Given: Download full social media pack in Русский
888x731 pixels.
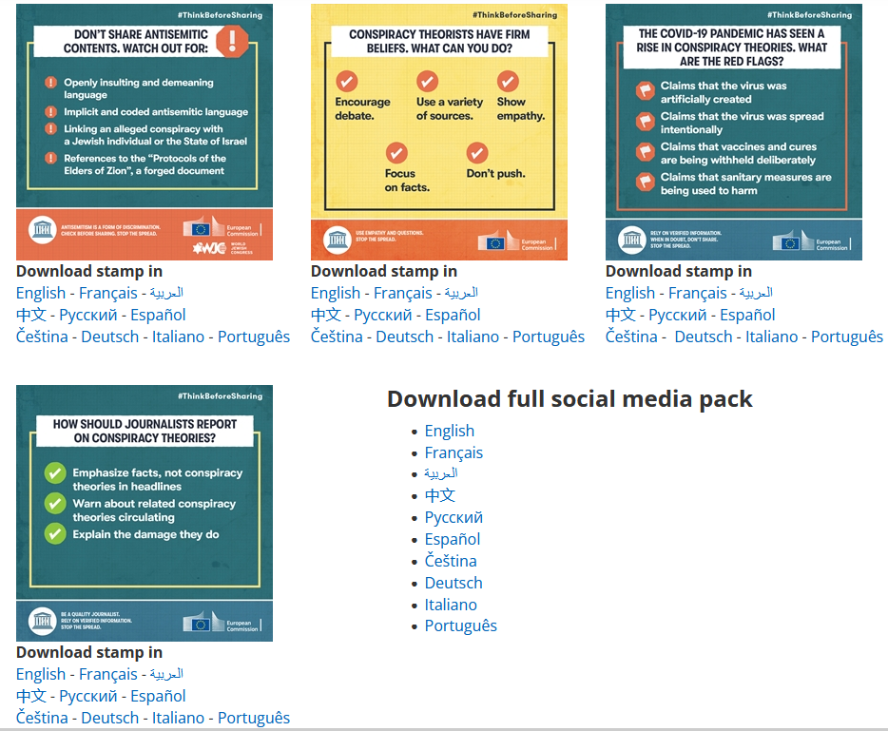Looking at the screenshot, I should pyautogui.click(x=454, y=517).
